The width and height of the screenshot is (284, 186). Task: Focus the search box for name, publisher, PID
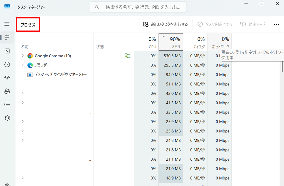coord(138,7)
